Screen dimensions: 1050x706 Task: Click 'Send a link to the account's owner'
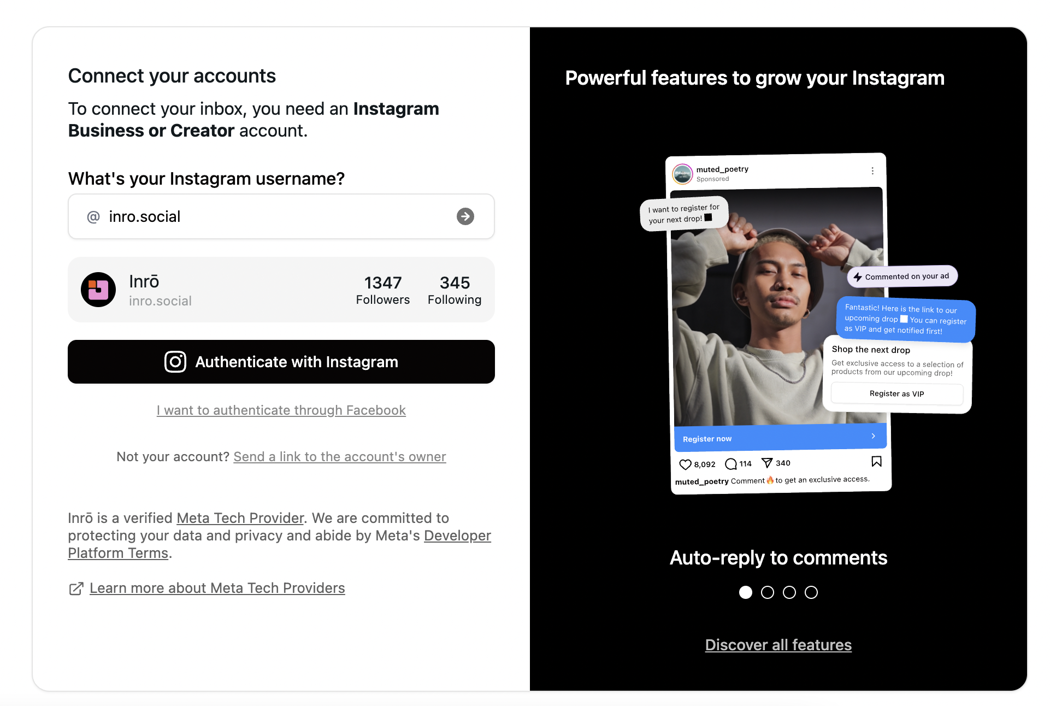[x=339, y=457]
